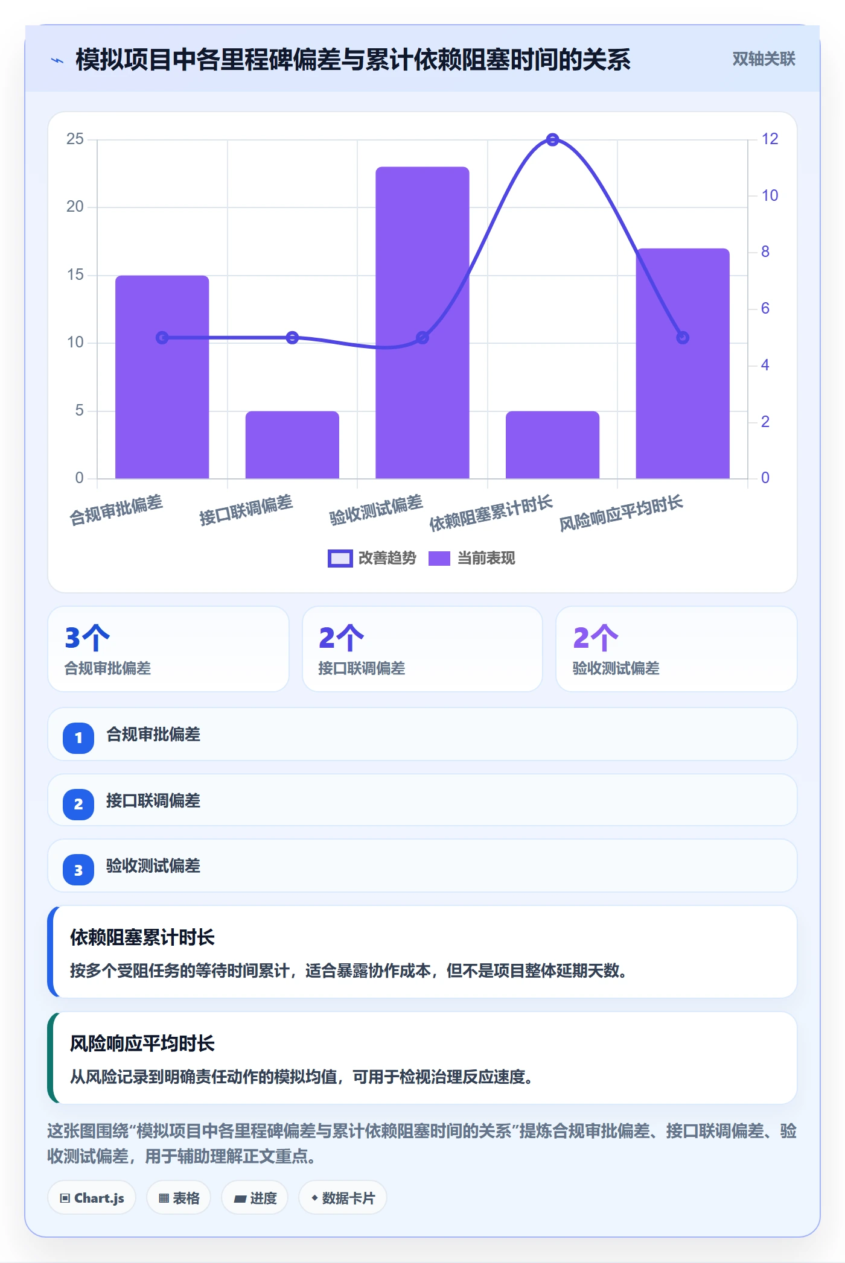Toggle the 当前表现 legend swatch
The height and width of the screenshot is (1263, 845).
click(439, 559)
